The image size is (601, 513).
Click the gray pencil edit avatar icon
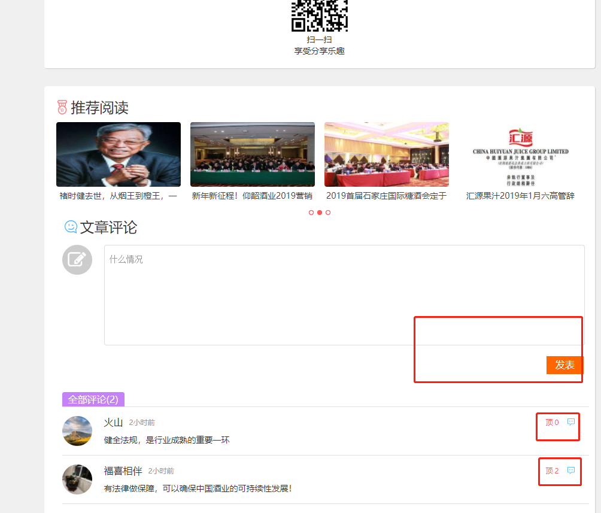click(x=77, y=260)
